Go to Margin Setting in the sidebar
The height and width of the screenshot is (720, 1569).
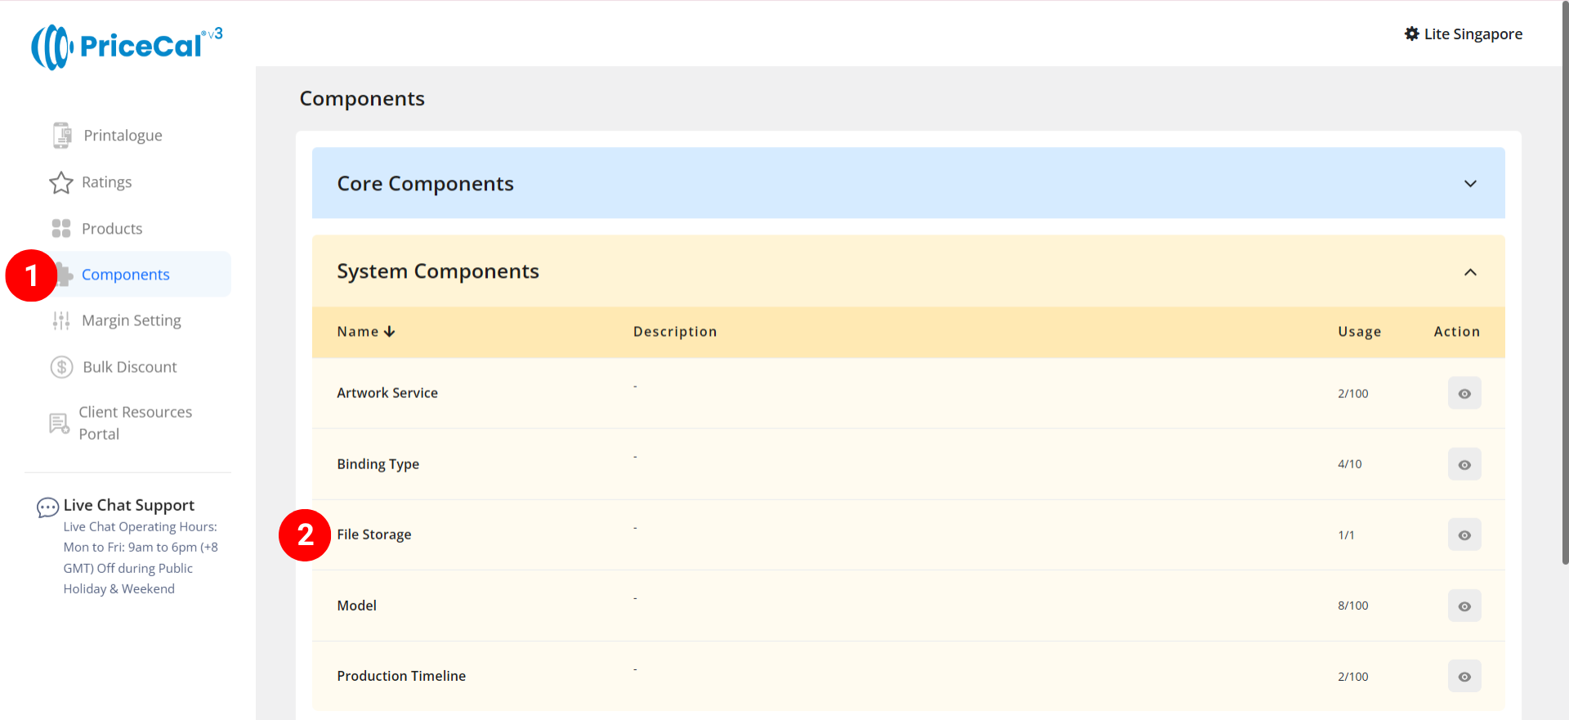pyautogui.click(x=132, y=320)
